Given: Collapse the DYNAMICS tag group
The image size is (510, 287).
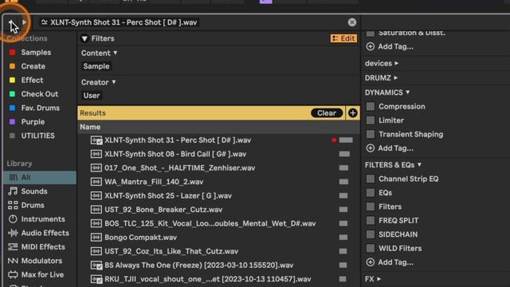Looking at the screenshot, I should point(407,92).
